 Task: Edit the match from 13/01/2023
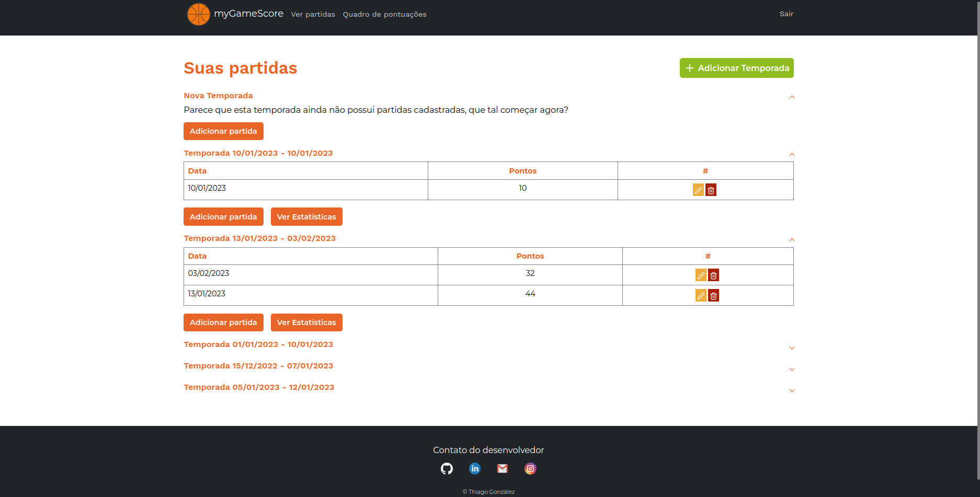701,295
